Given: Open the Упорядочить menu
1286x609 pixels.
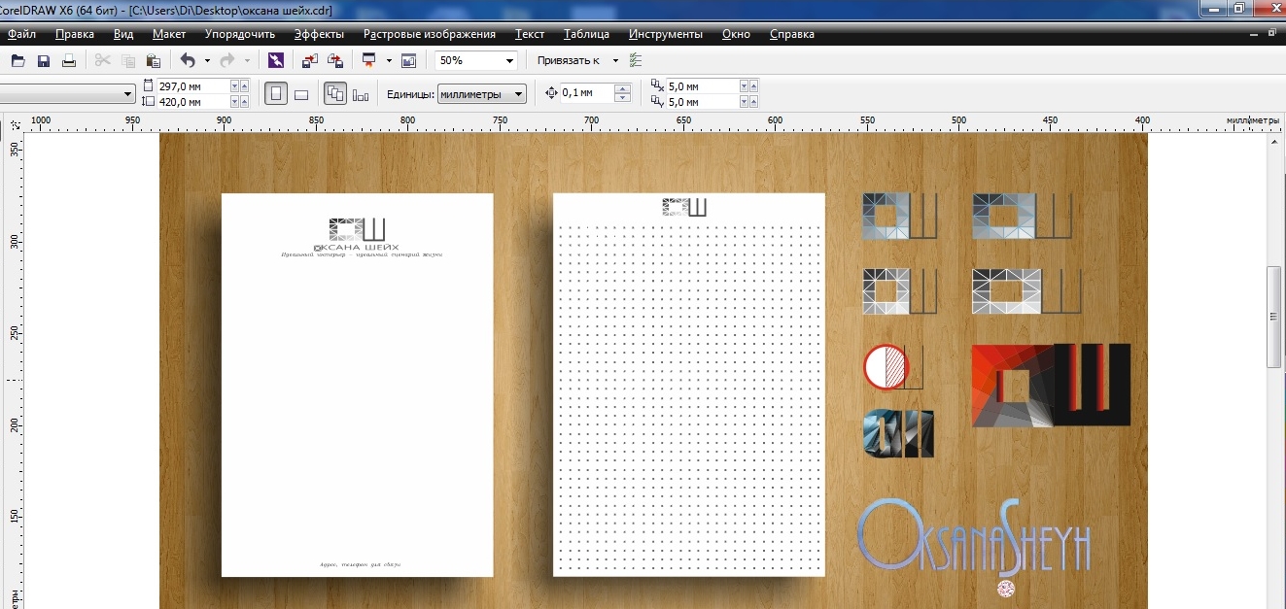Looking at the screenshot, I should (x=240, y=34).
